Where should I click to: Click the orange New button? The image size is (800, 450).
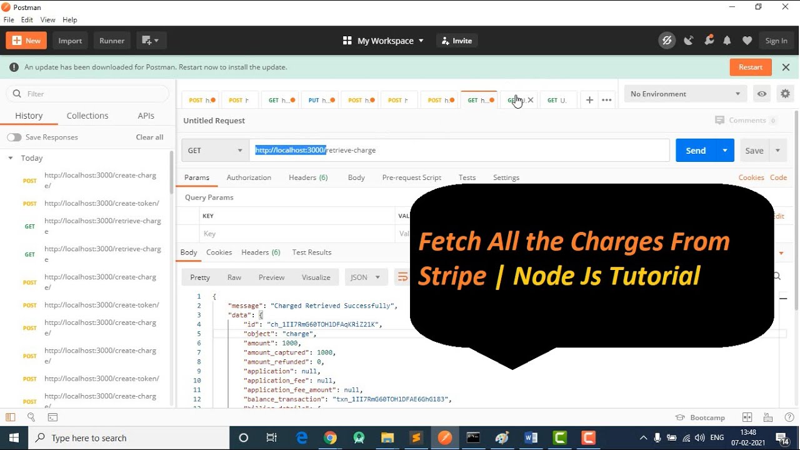point(26,41)
